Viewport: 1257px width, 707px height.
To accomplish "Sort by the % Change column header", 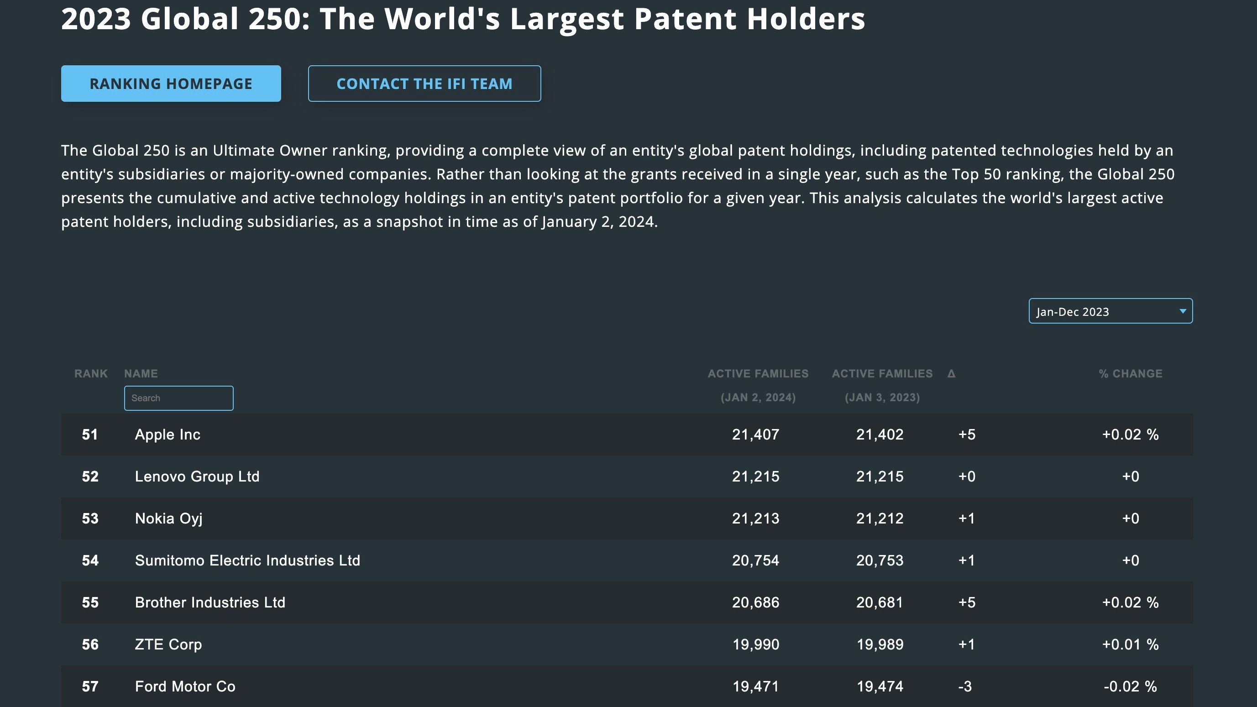I will tap(1131, 374).
